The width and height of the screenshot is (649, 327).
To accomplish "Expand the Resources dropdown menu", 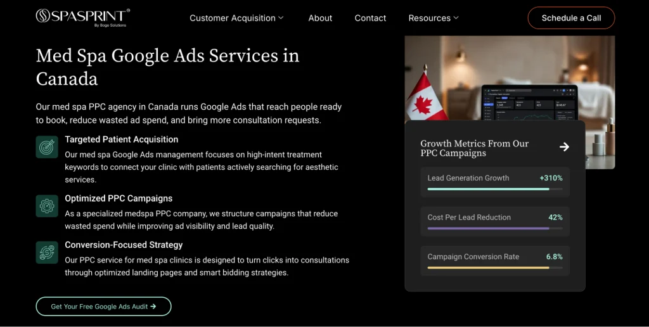I will 434,18.
